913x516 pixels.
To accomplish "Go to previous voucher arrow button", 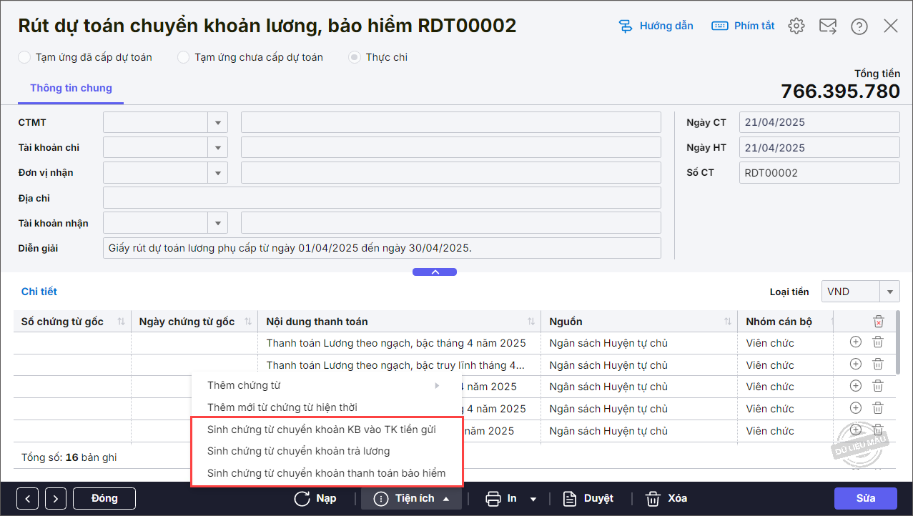I will [27, 498].
